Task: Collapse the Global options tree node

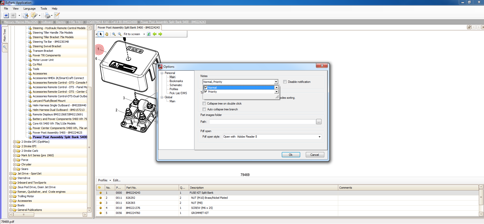Action: coord(162,97)
